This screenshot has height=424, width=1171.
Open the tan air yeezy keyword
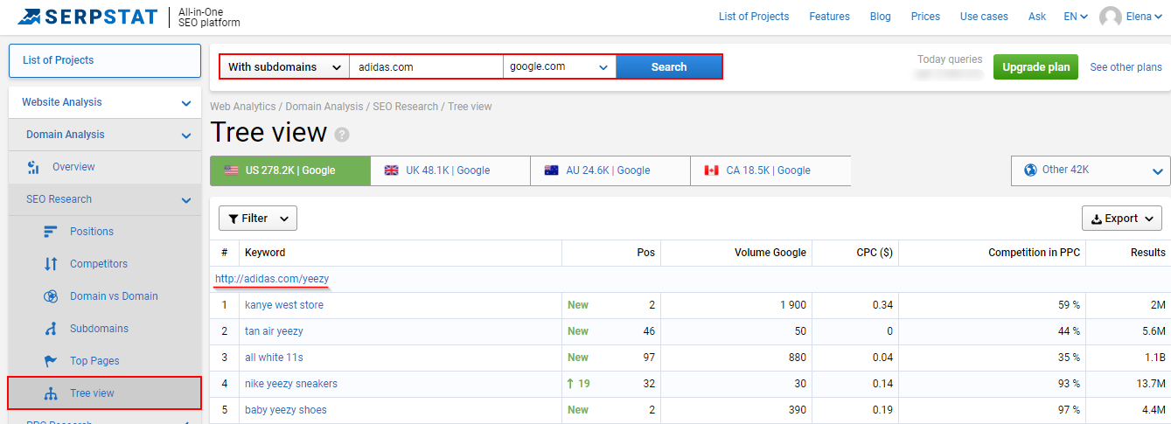point(274,331)
